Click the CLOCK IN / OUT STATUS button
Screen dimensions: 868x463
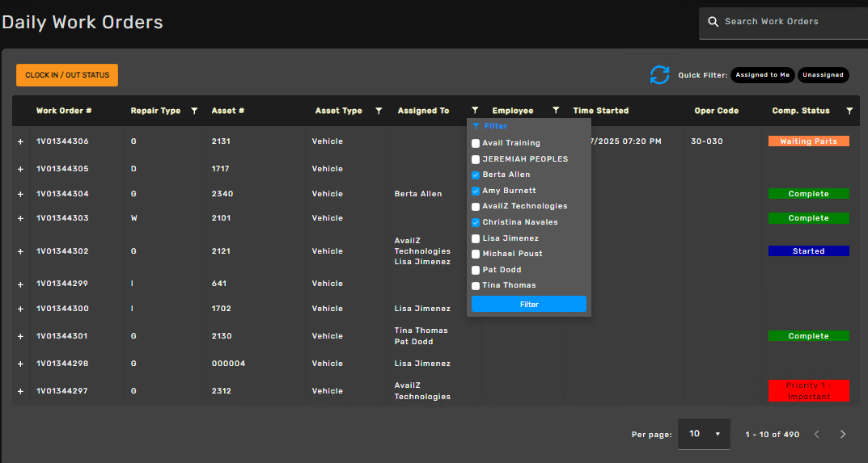(x=67, y=75)
